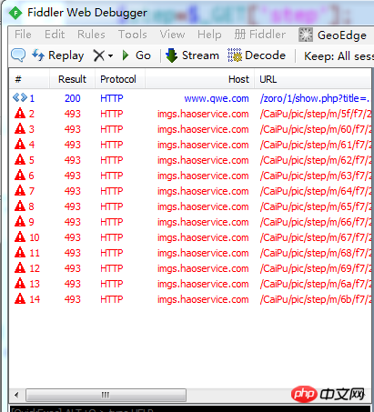Click the horizontal scrollbar thumb

coord(106,395)
